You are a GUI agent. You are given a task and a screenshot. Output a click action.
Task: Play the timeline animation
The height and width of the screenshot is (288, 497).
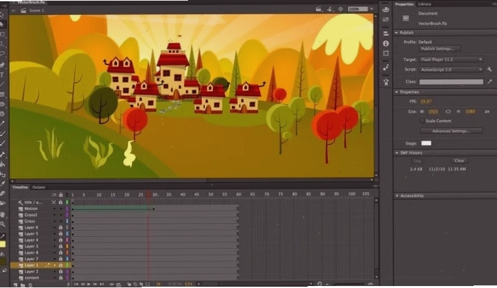[88, 284]
